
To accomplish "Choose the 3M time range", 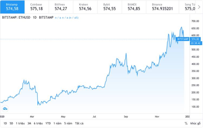I will pyautogui.click(x=29, y=123).
